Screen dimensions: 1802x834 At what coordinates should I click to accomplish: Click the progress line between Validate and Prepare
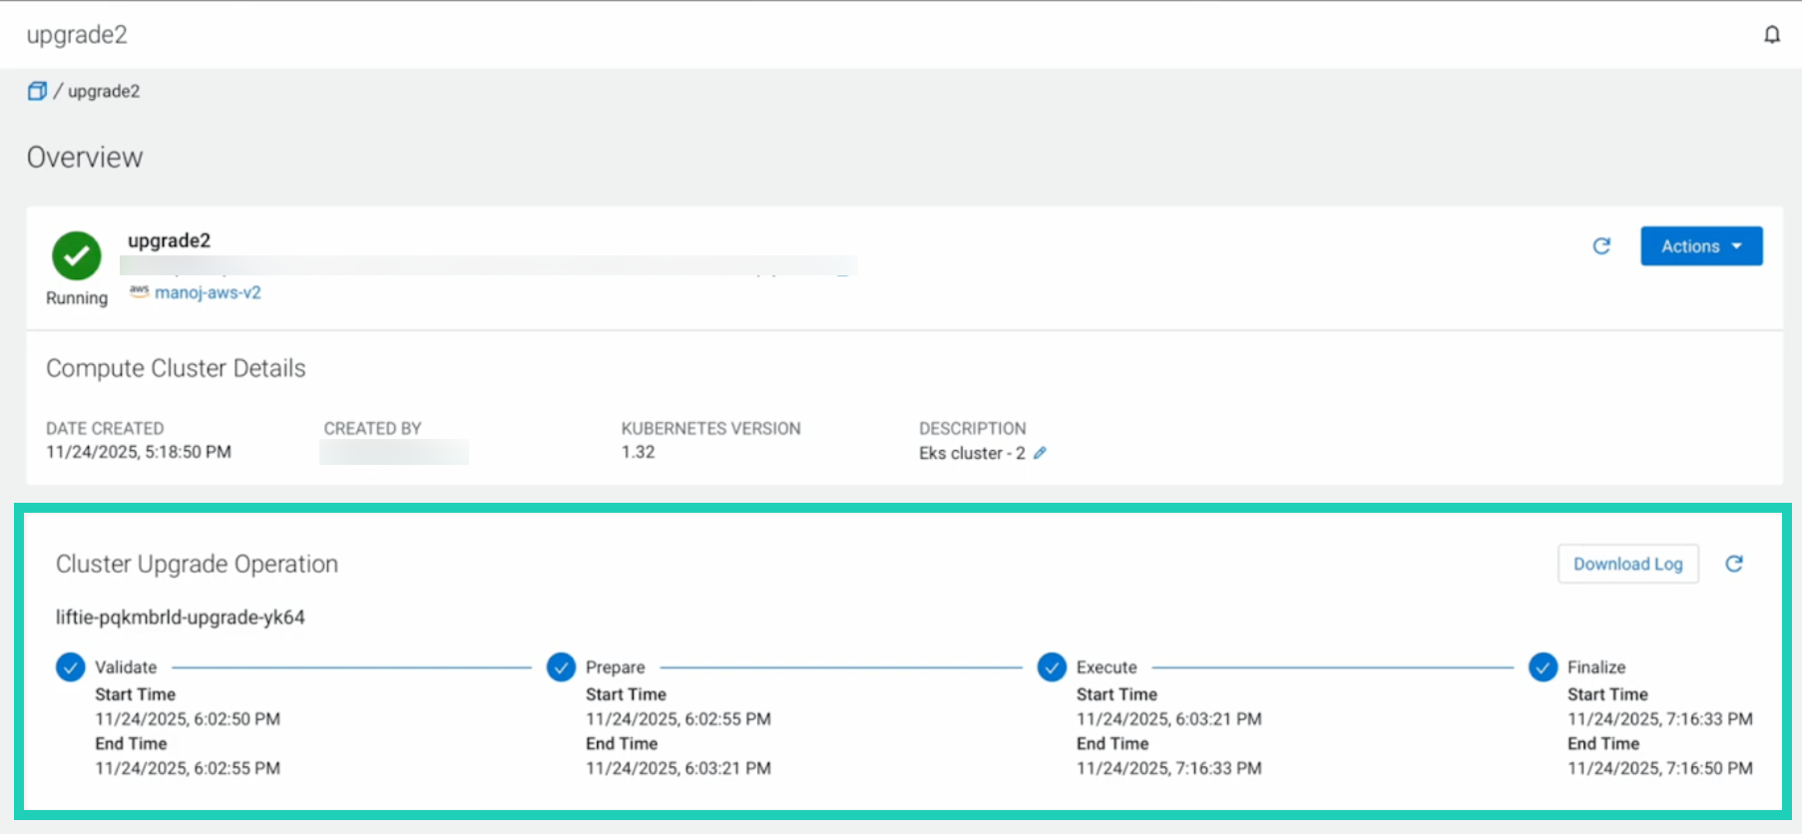pyautogui.click(x=351, y=667)
